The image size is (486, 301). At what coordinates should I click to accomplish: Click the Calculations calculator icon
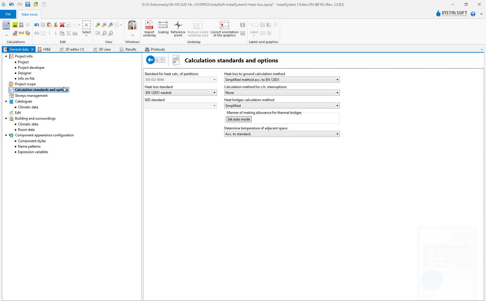(6, 25)
